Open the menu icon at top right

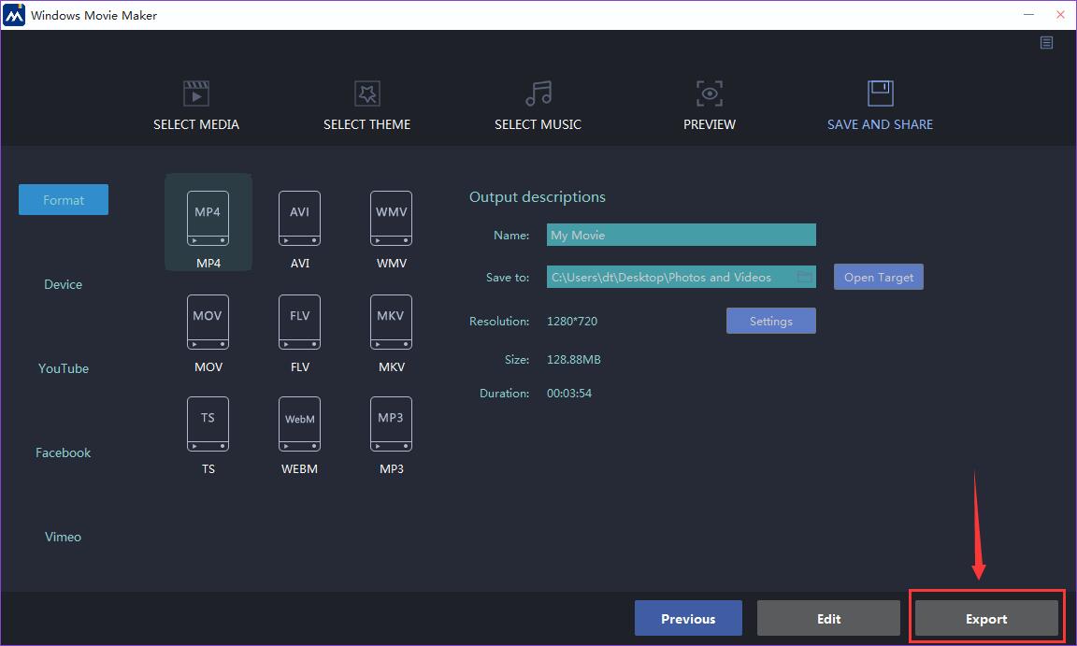coord(1046,43)
